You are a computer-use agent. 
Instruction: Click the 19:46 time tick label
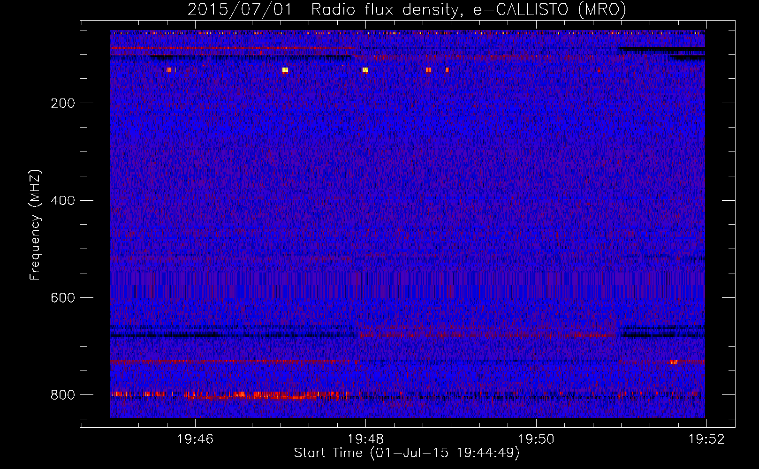point(195,439)
